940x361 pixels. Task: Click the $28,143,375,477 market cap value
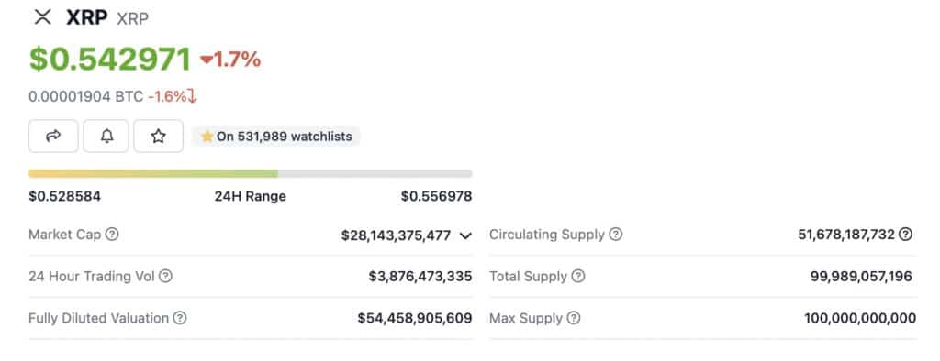point(396,235)
